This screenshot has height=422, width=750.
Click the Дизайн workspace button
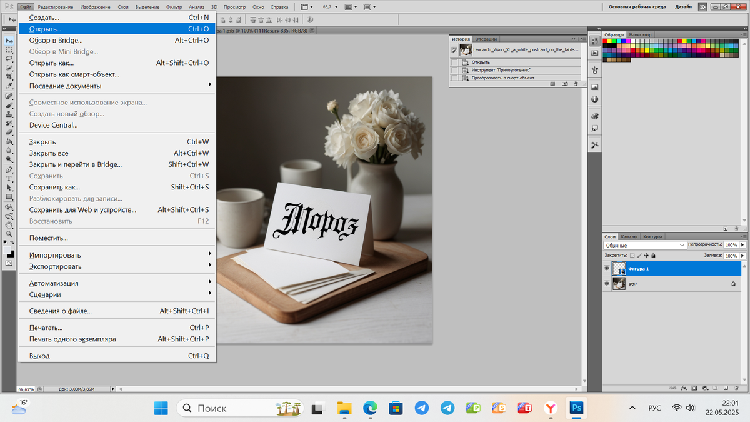click(x=683, y=6)
